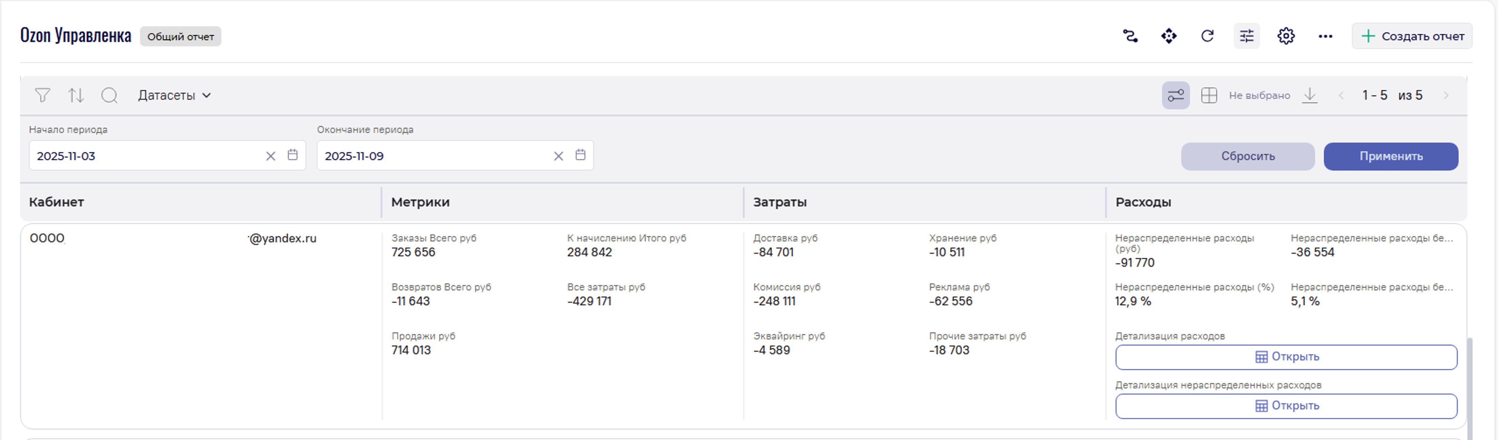Open the sorting arrows icon
This screenshot has height=440, width=1498.
76,95
